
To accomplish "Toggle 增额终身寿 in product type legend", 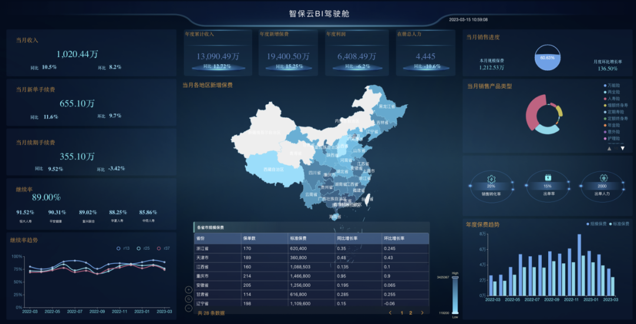I will 615,105.
